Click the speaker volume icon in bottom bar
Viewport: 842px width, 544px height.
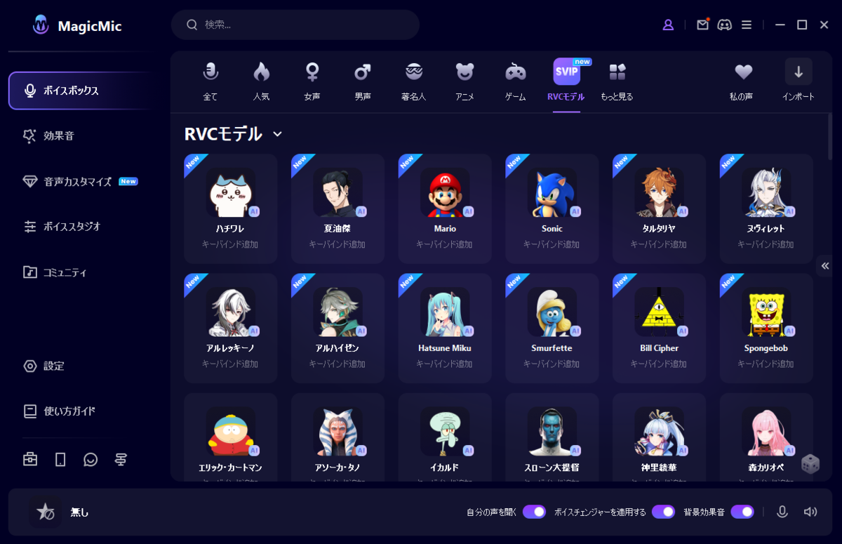click(810, 512)
